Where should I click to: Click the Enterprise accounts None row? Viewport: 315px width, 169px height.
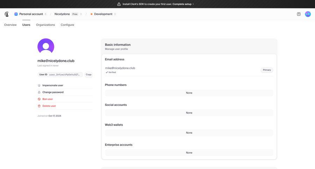[x=189, y=153]
